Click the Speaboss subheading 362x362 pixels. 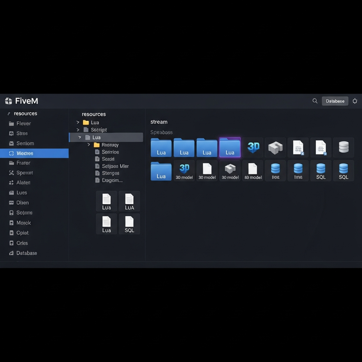[161, 132]
